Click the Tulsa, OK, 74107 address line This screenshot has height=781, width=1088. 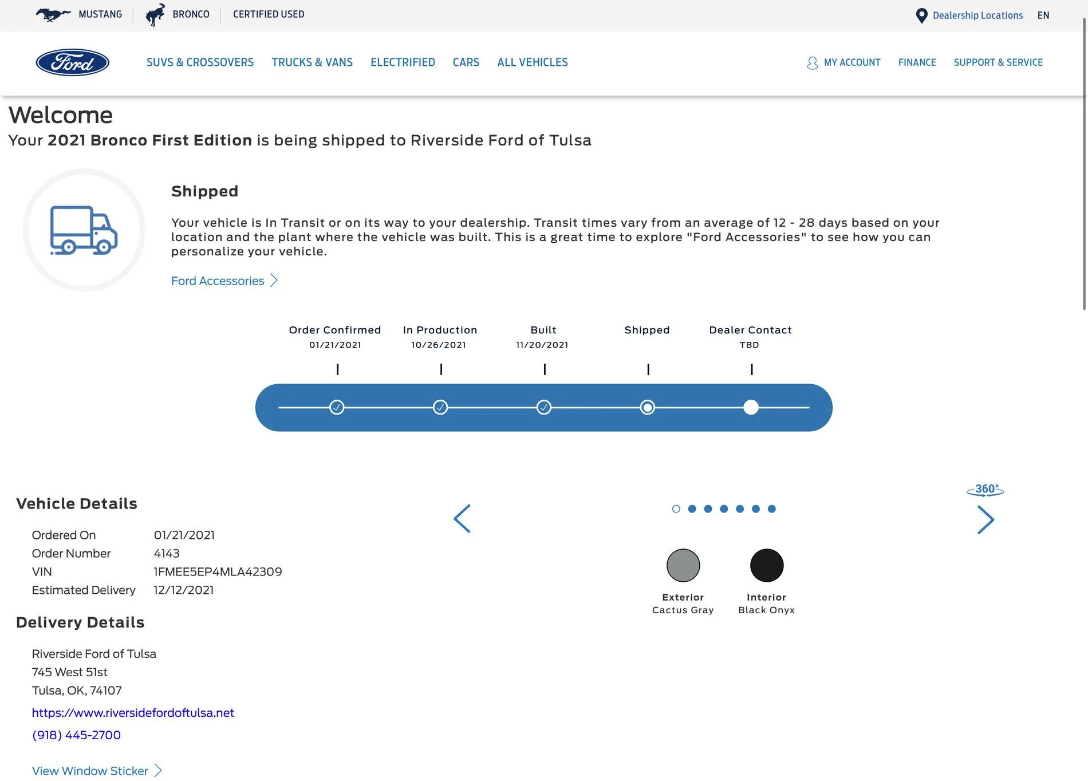(x=77, y=691)
